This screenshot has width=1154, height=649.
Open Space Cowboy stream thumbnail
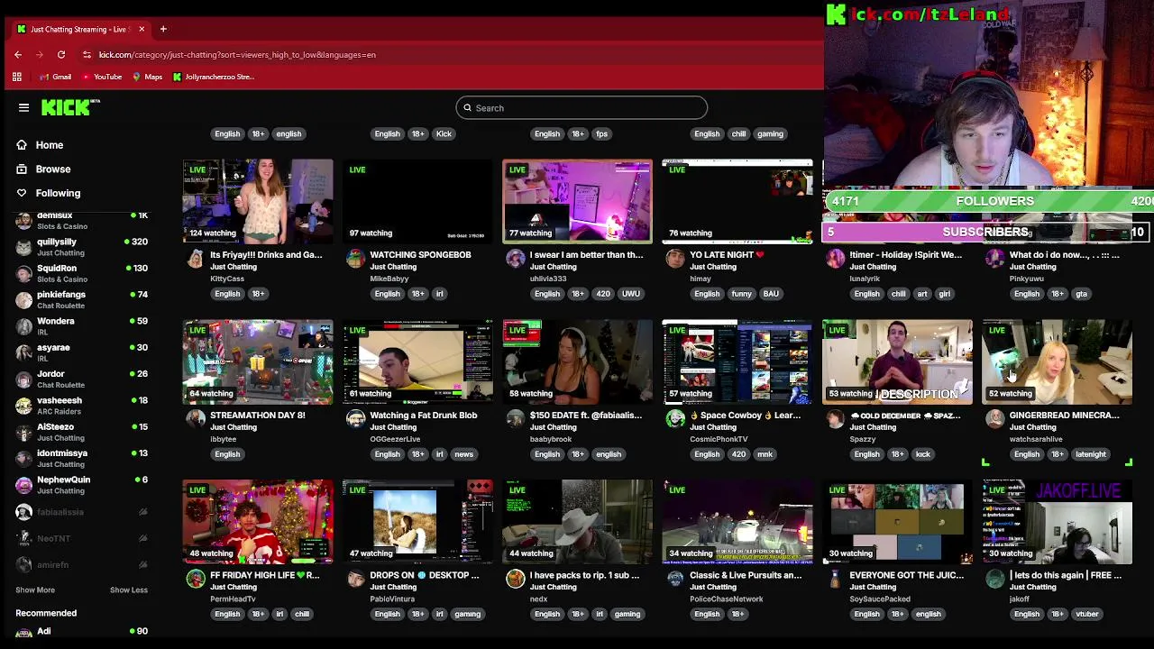(737, 361)
